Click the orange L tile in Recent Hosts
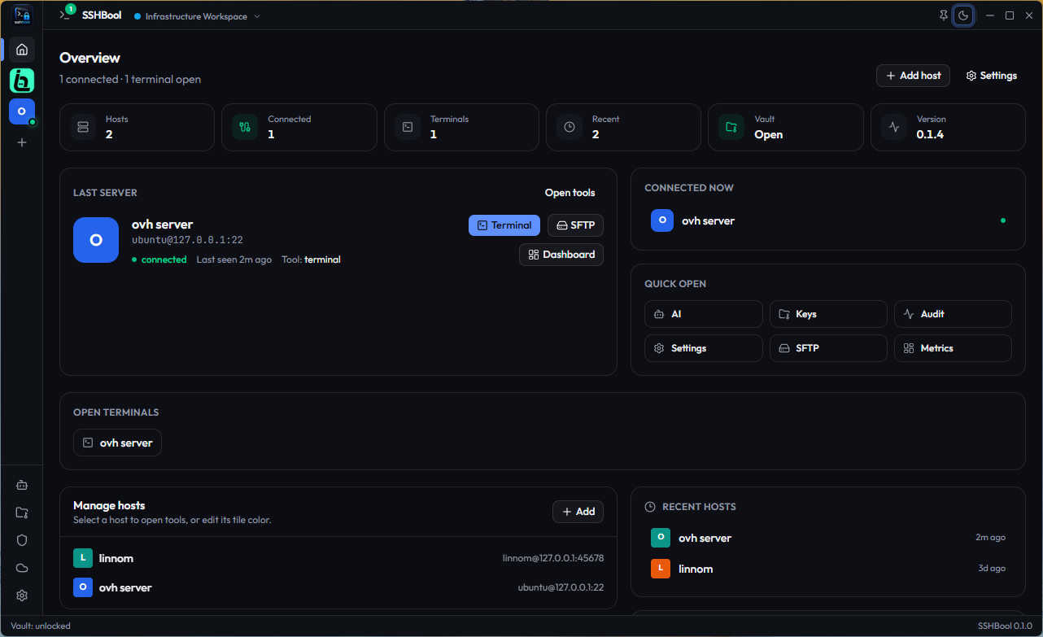This screenshot has width=1043, height=637. coord(661,569)
